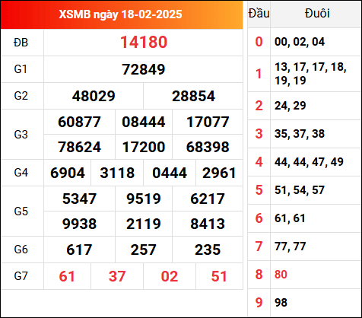Screen dimensions: 362x318
Task: Click Đuôi values 44, 44, 47, 49
Action: click(x=309, y=162)
